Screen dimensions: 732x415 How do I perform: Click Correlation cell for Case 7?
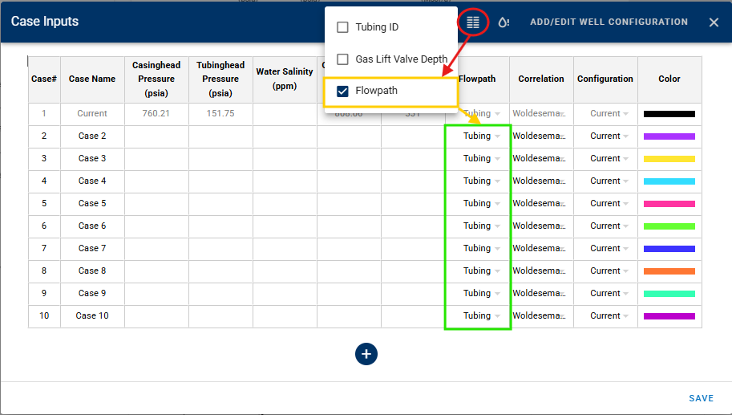541,248
